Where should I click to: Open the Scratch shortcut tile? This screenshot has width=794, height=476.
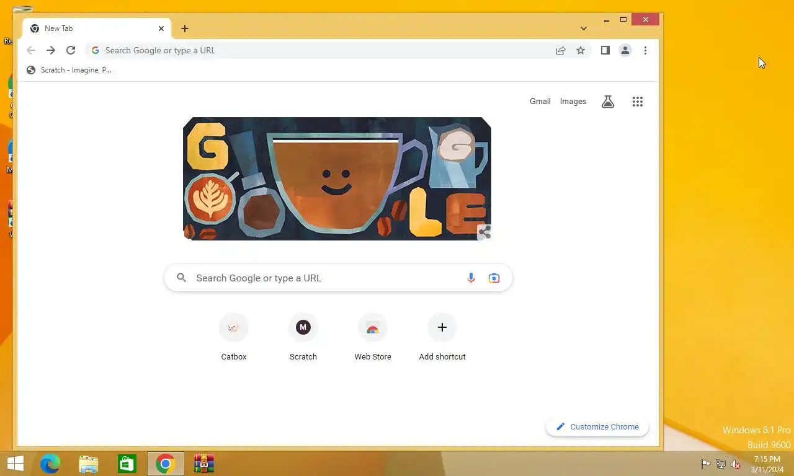click(x=303, y=338)
